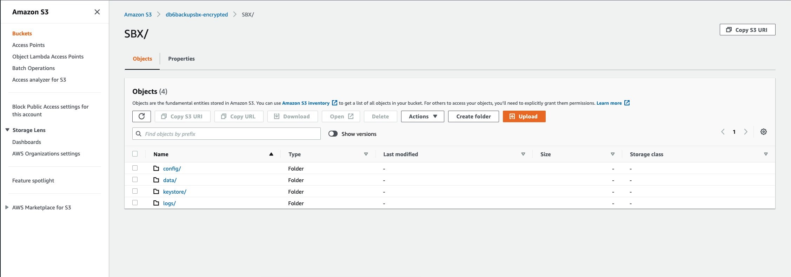Switch to the Objects tab

click(x=142, y=59)
